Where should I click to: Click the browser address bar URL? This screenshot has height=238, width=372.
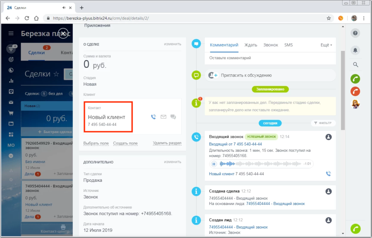(x=101, y=18)
